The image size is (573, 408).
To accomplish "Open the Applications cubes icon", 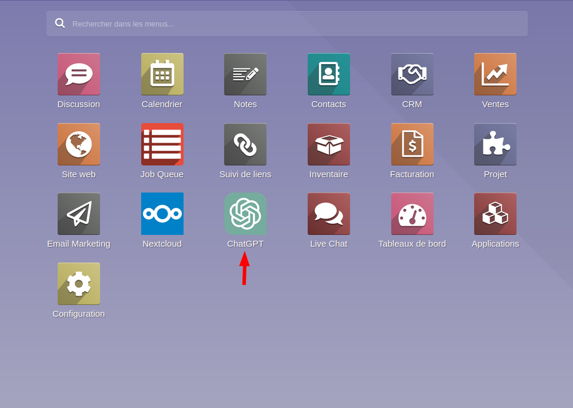I will tap(495, 214).
